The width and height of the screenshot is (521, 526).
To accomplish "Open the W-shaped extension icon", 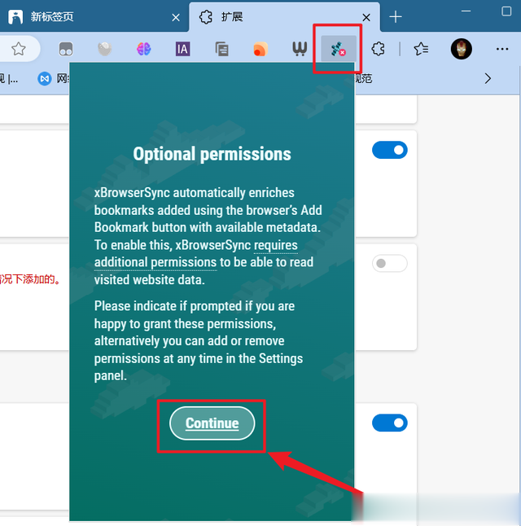I will (300, 49).
